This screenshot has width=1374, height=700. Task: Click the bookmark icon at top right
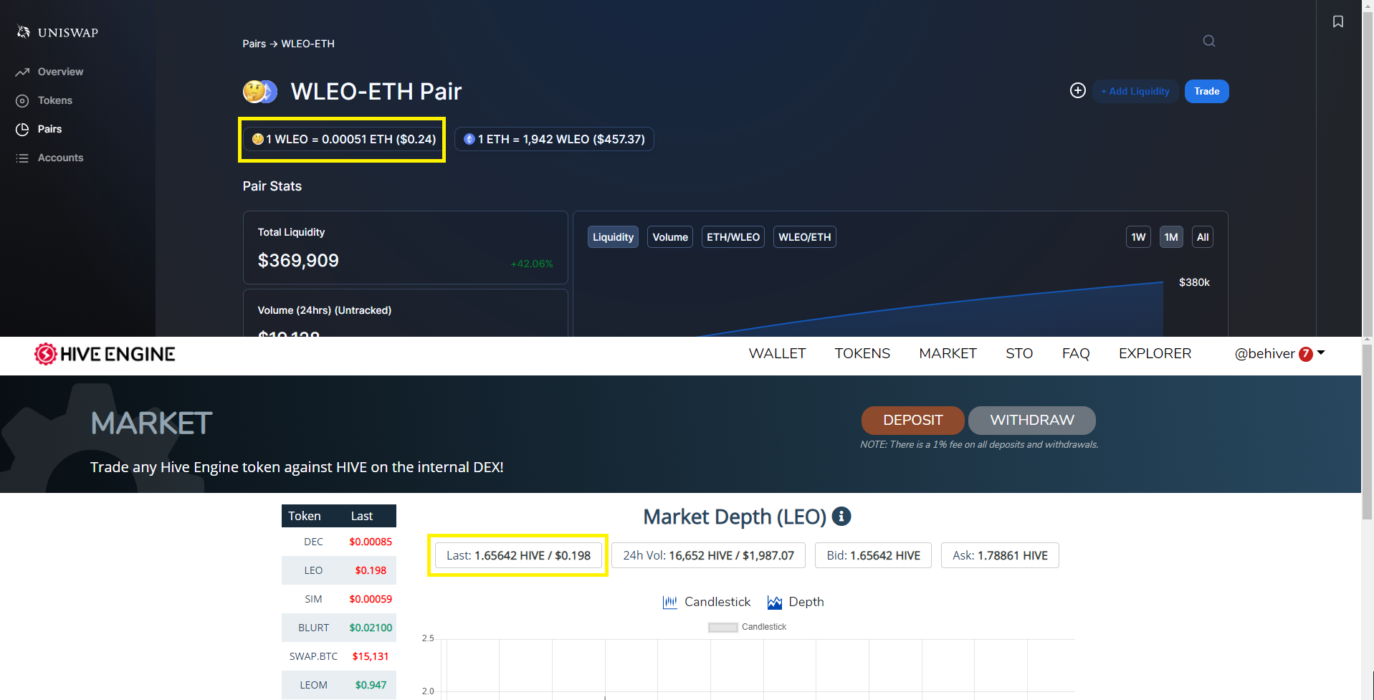1338,21
